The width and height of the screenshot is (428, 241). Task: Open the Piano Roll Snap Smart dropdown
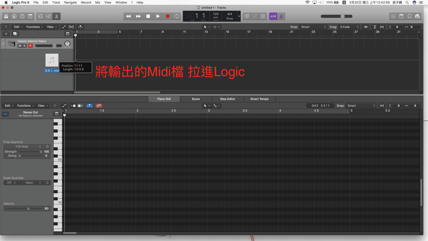(361, 106)
